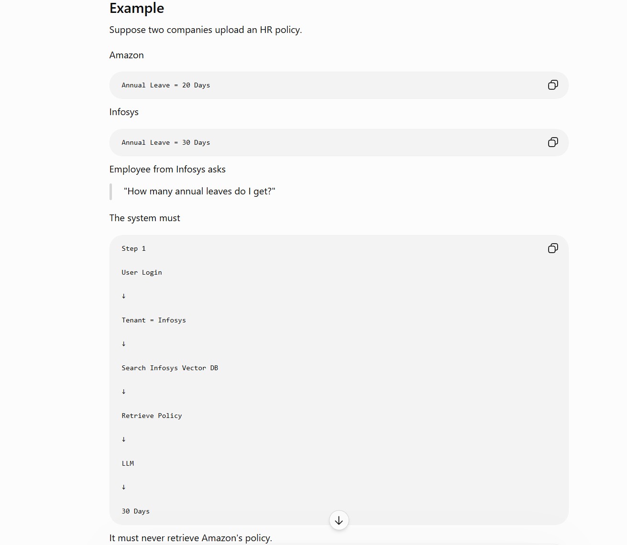
Task: Click the 'User Login' line
Action: 142,272
